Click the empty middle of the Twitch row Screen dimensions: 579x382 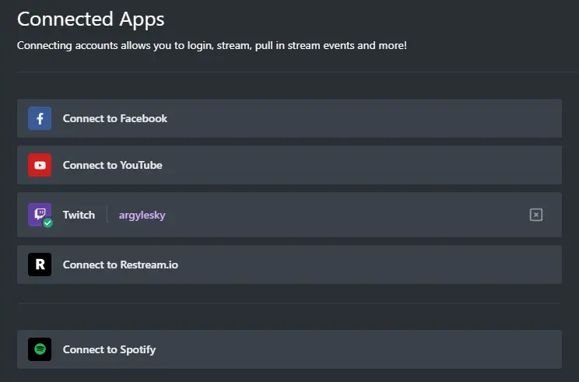(x=342, y=215)
